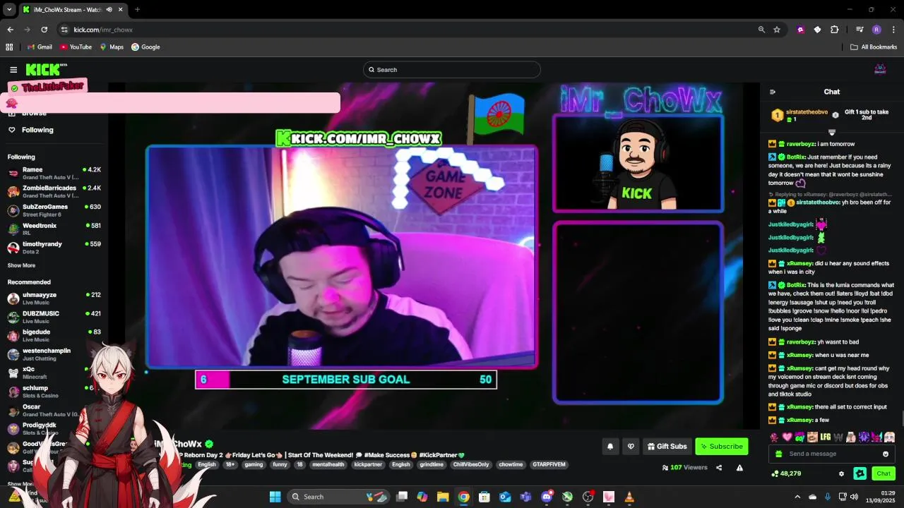
Task: Show hidden system tray icons chevron
Action: point(797,497)
